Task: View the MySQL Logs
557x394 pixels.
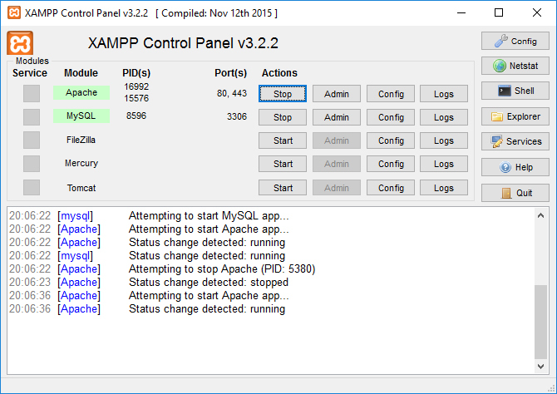Action: [x=444, y=117]
